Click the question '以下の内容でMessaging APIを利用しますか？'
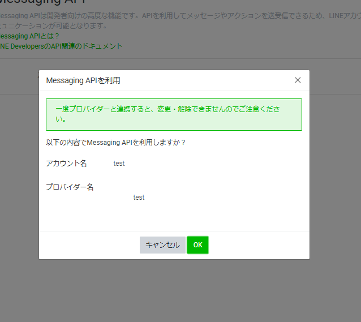Image resolution: width=361 pixels, height=322 pixels. click(x=115, y=143)
